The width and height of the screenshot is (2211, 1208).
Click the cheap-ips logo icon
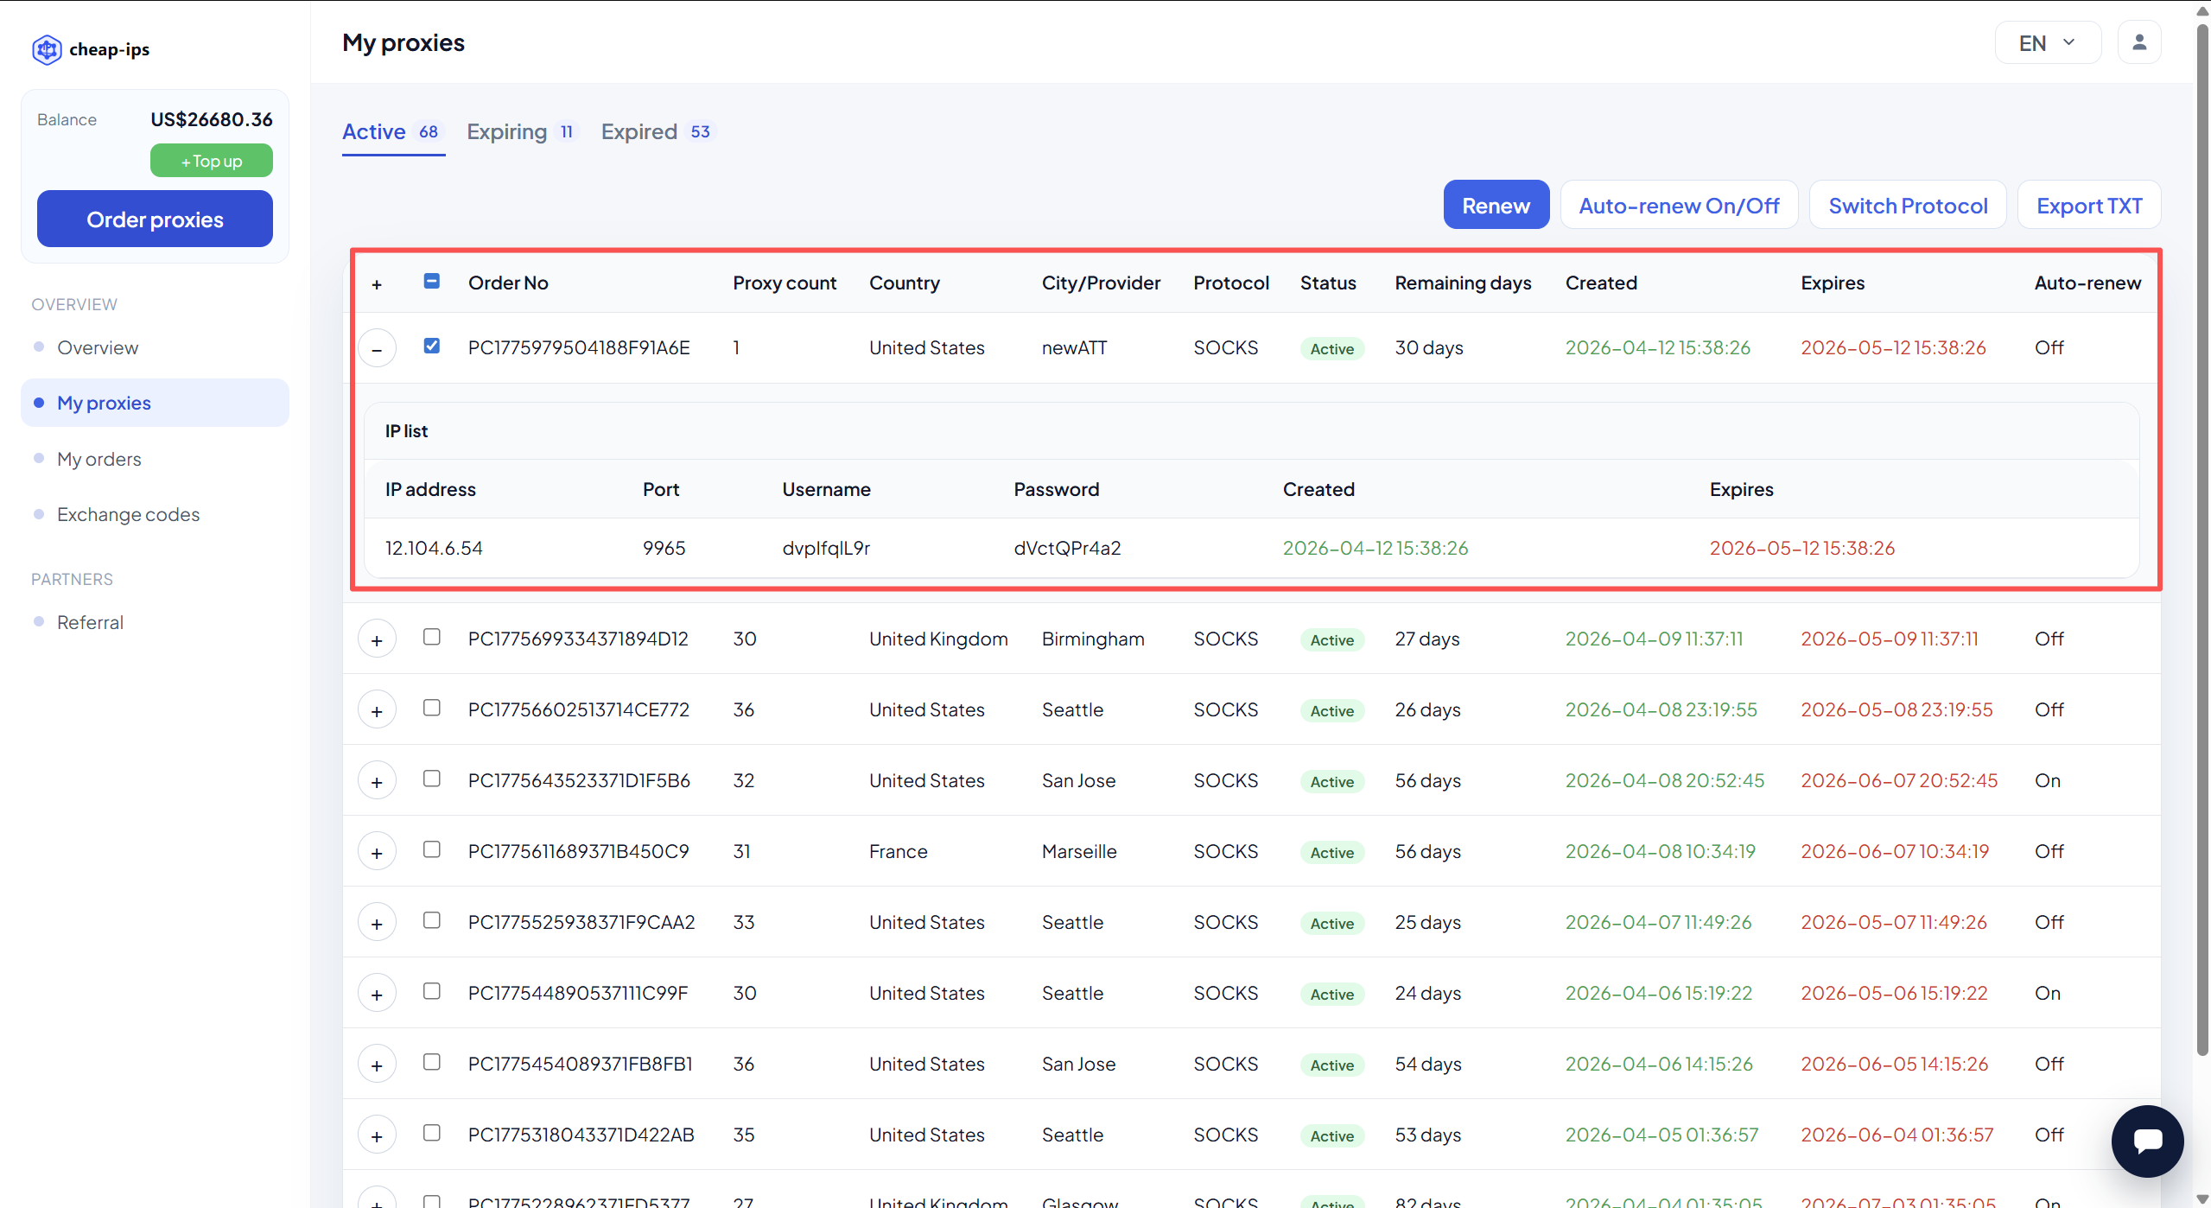tap(47, 49)
